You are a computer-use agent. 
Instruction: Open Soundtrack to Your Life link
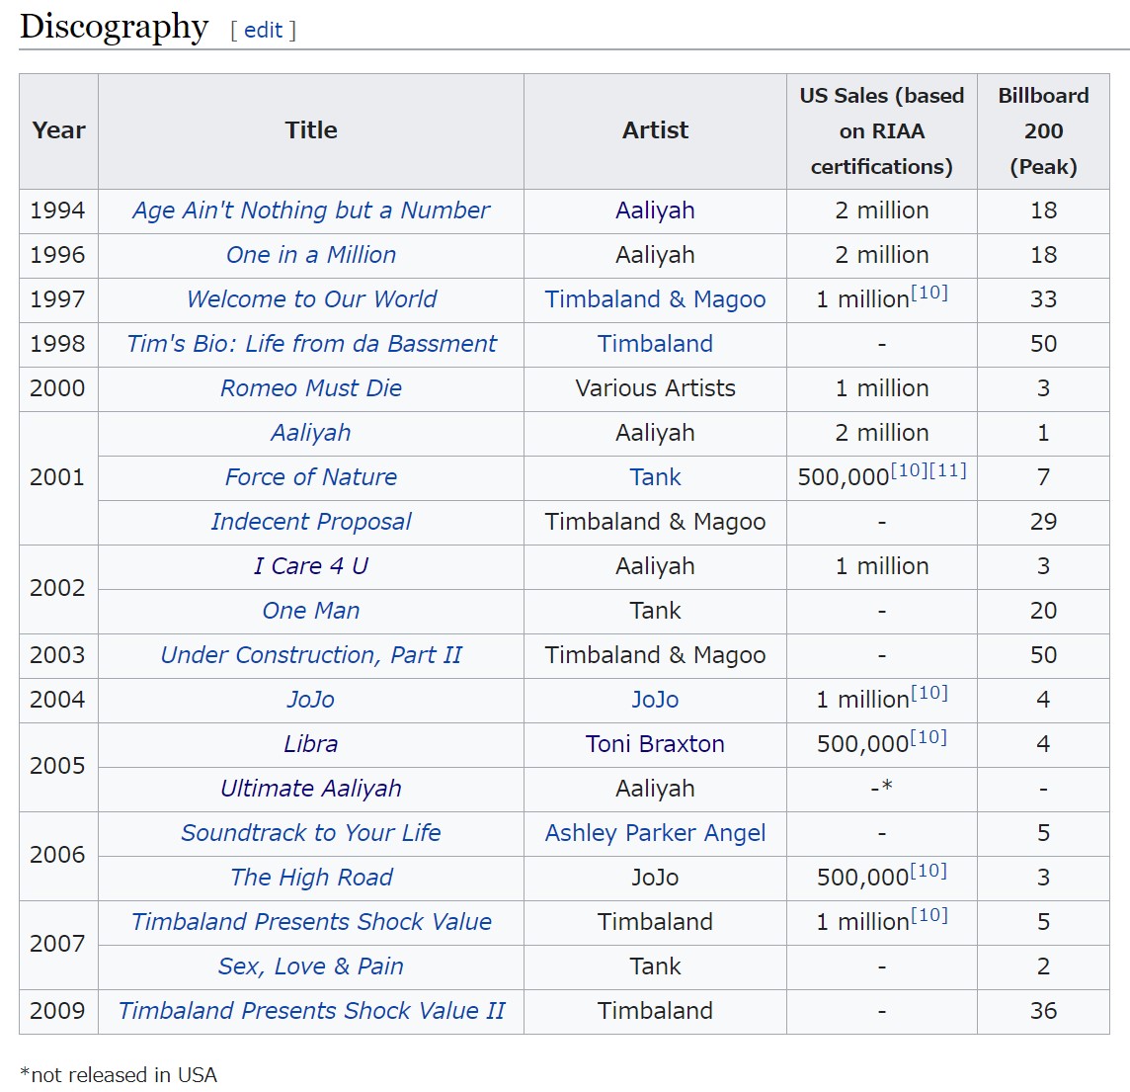(x=310, y=833)
